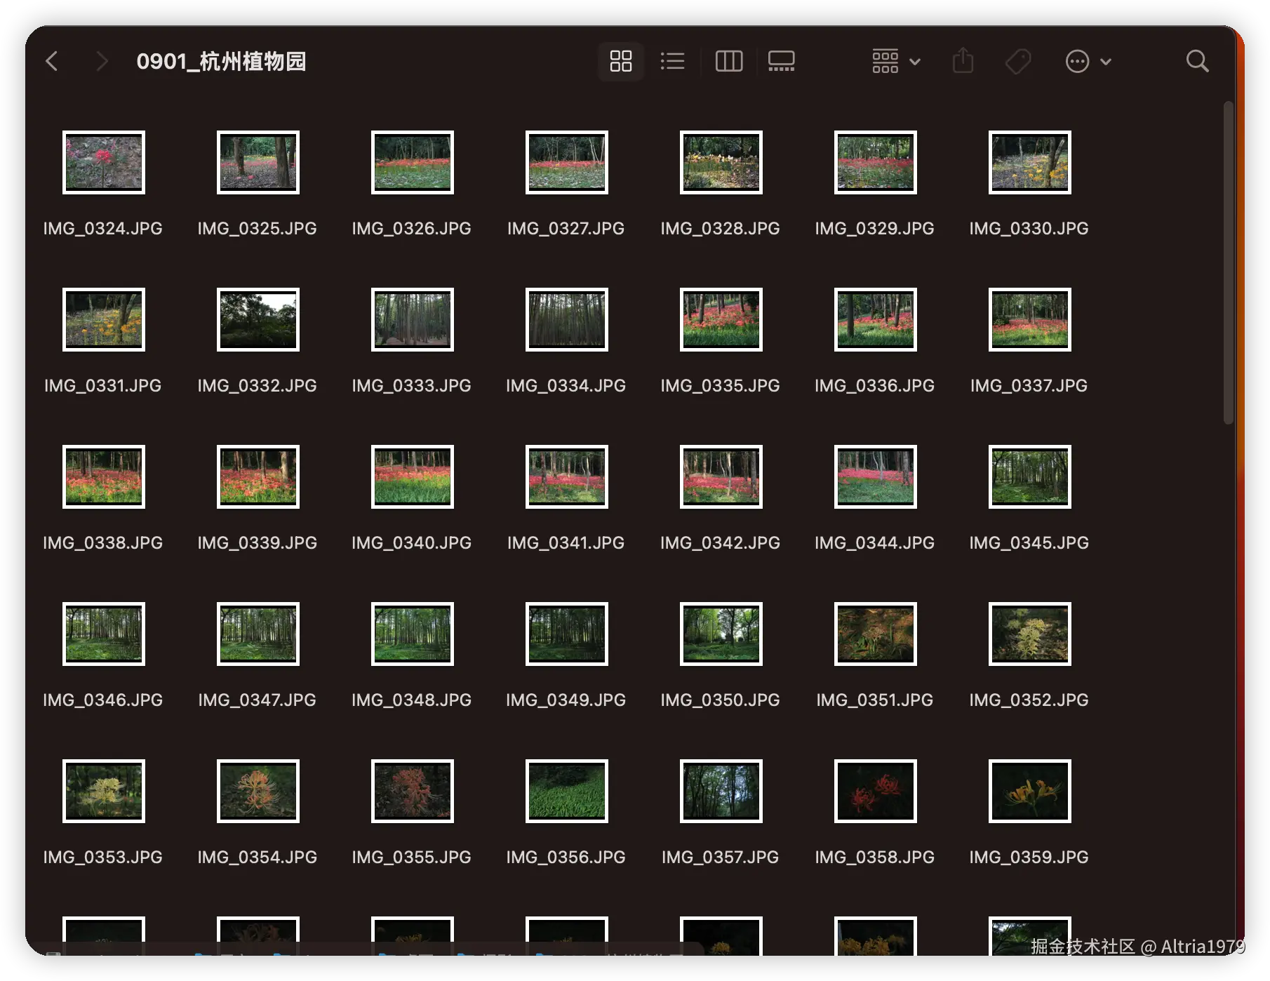Open the search magnifier
Viewport: 1270px width, 981px height.
click(x=1197, y=61)
